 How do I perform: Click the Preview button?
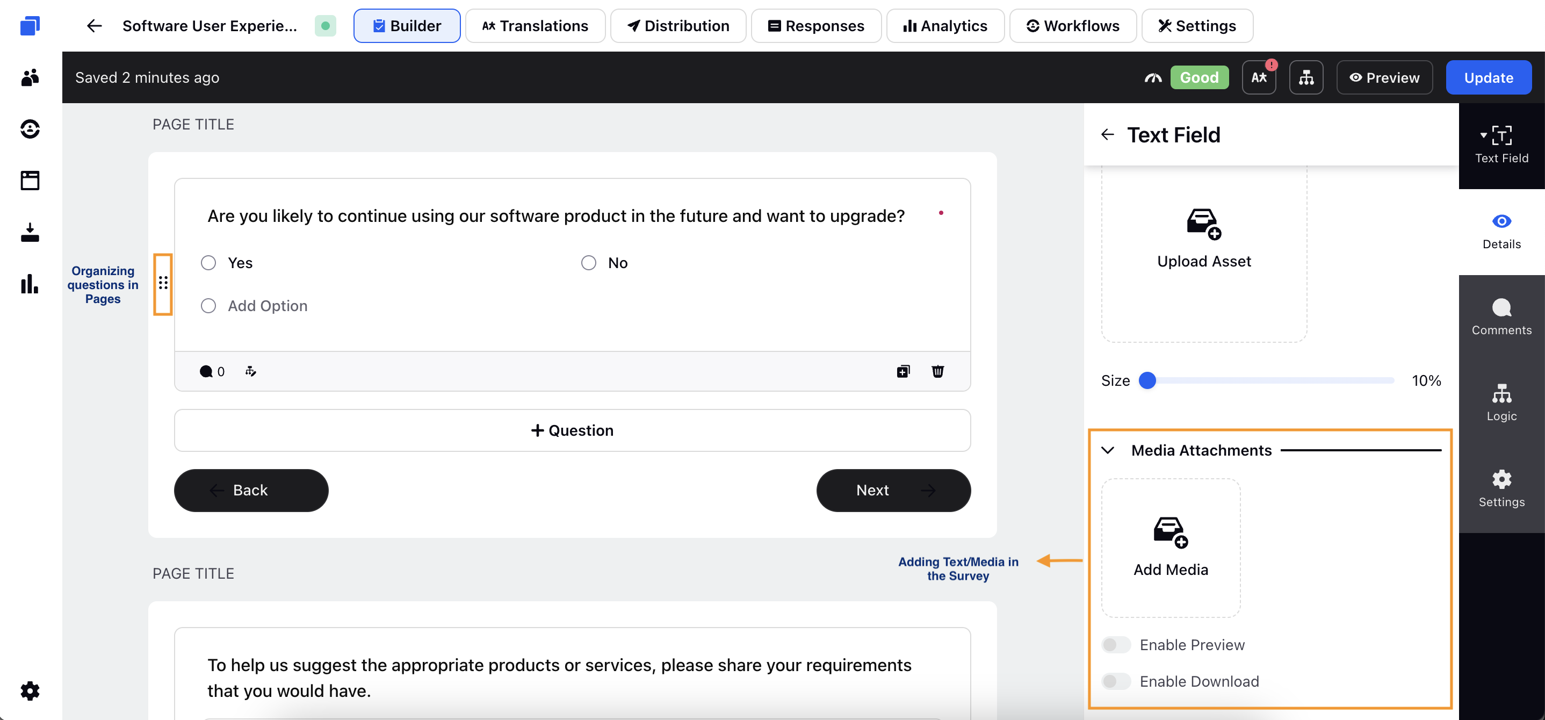[1384, 77]
